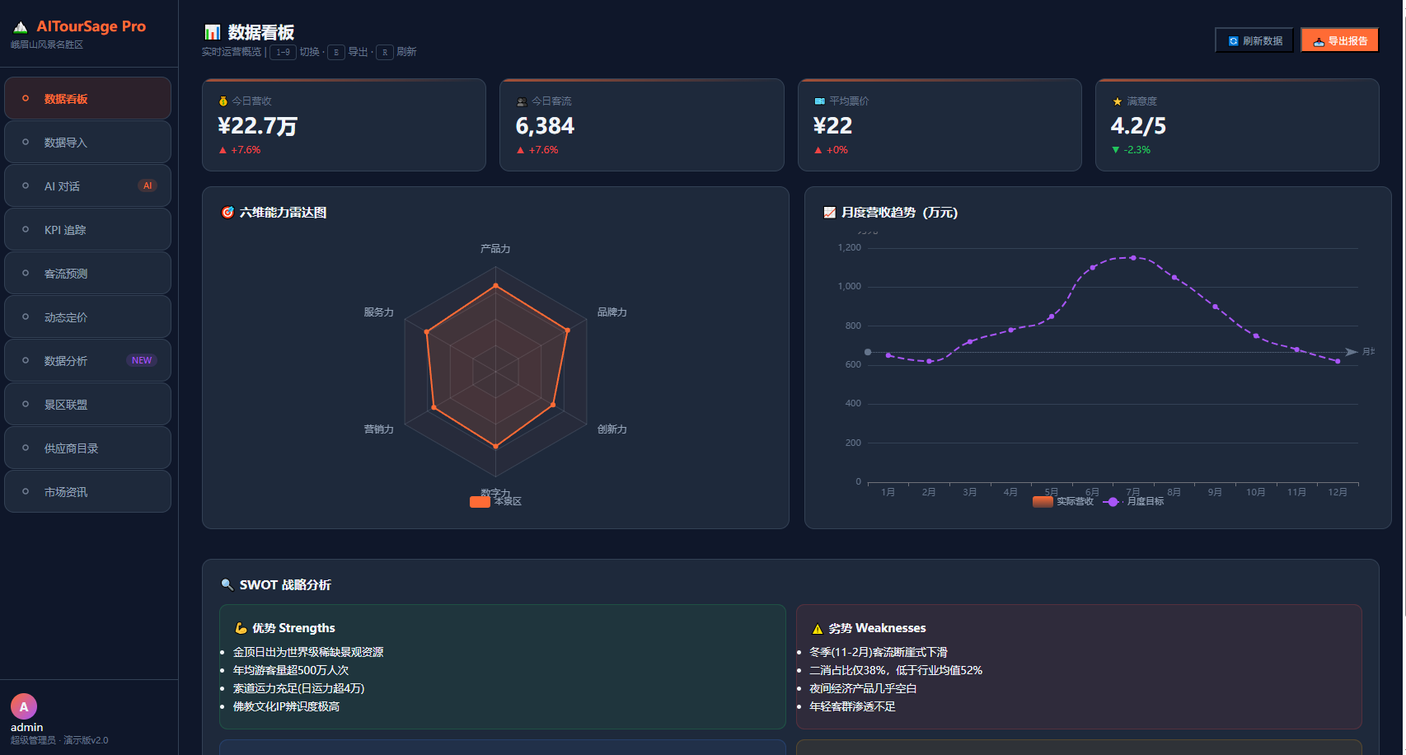1406x755 pixels.
Task: Open the 数据分析 sidebar item
Action: [87, 361]
